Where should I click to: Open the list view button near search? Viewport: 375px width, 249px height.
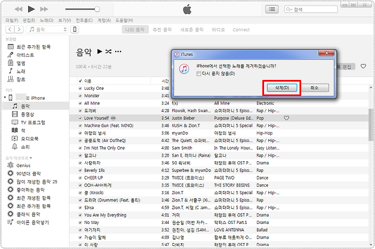click(272, 9)
